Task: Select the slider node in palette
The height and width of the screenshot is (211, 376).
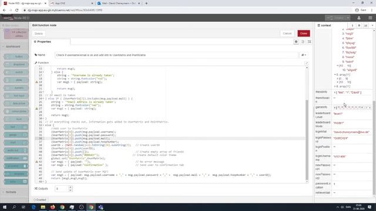Action: [x=16, y=80]
